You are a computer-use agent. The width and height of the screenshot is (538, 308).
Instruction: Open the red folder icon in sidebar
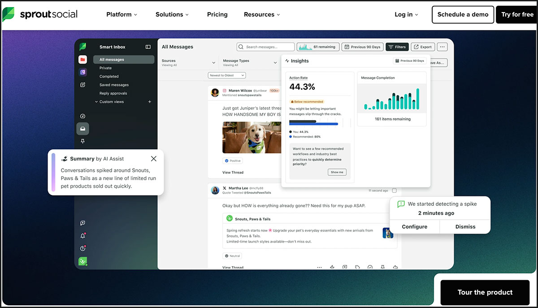82,60
